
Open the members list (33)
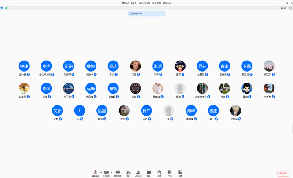click(138, 173)
